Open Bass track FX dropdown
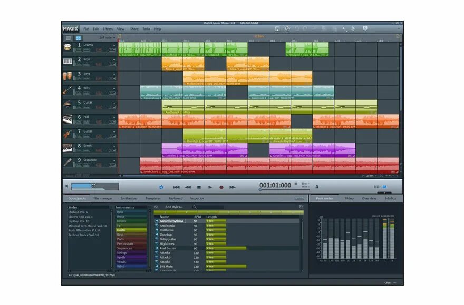This screenshot has width=464, height=305. (112, 93)
